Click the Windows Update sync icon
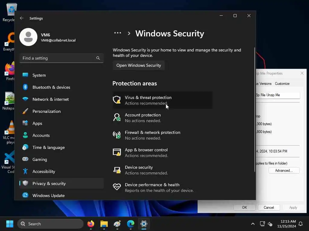The width and height of the screenshot is (309, 231). 25,195
